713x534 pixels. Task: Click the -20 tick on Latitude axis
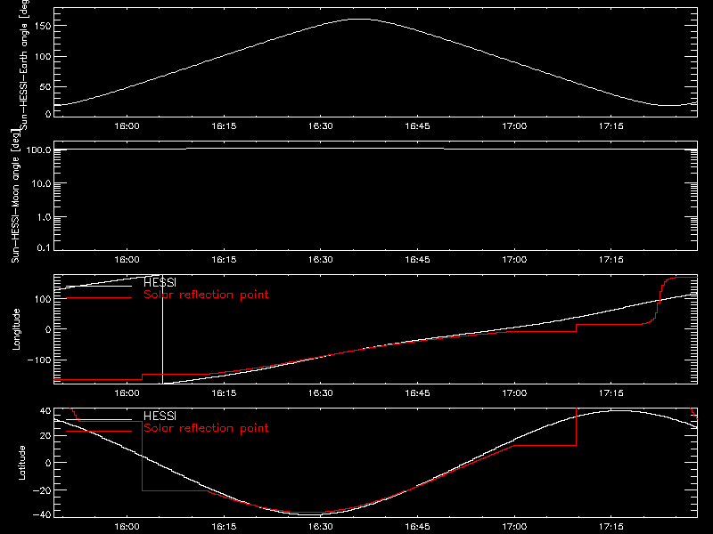click(x=42, y=490)
